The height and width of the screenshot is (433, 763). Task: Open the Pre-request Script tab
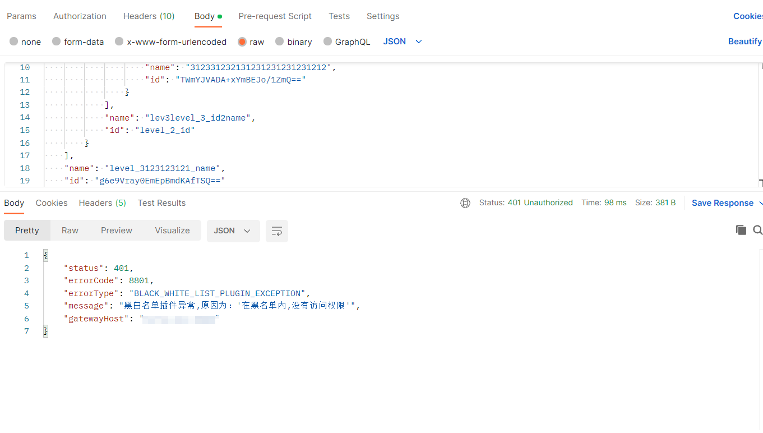click(275, 16)
